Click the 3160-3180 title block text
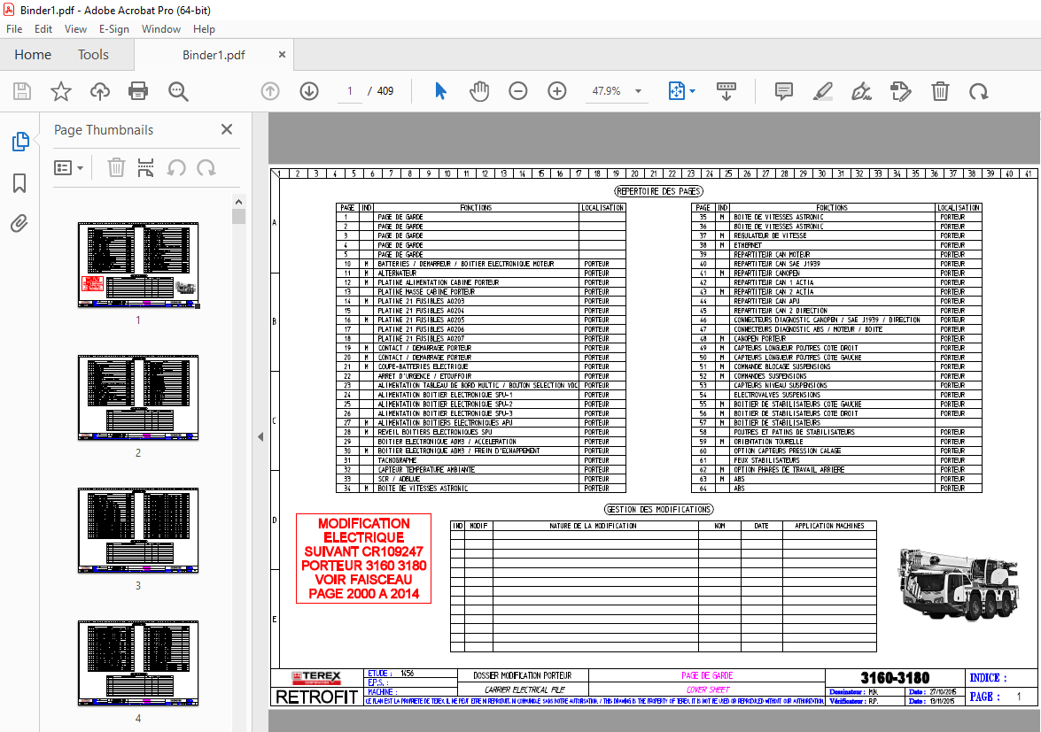Screen dimensions: 1041x732 894,678
